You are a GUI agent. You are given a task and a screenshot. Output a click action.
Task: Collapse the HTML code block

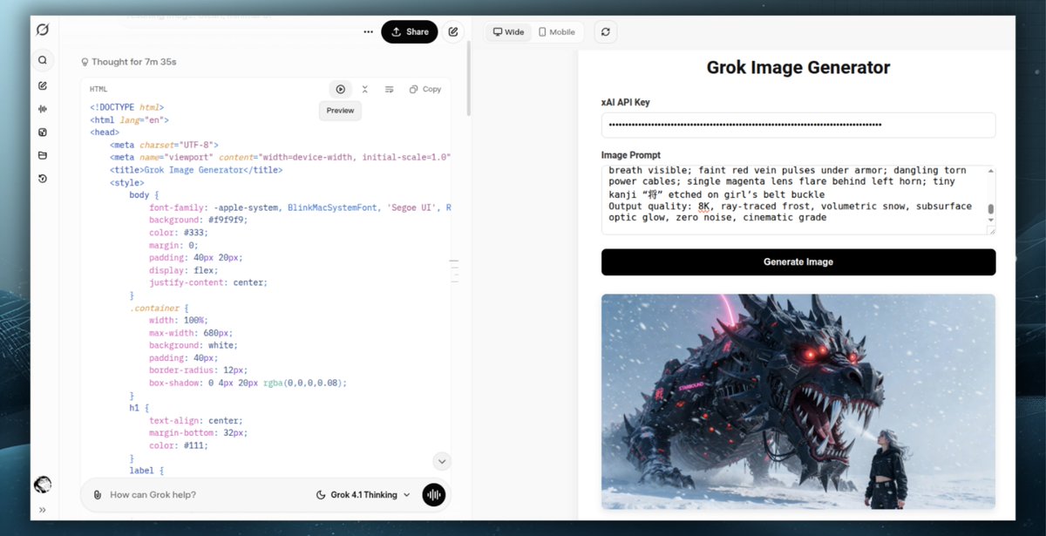364,89
